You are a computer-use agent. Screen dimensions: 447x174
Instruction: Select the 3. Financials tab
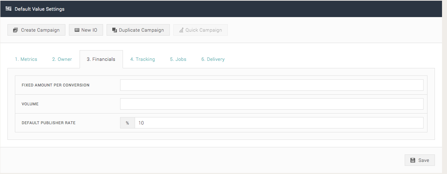tap(101, 59)
